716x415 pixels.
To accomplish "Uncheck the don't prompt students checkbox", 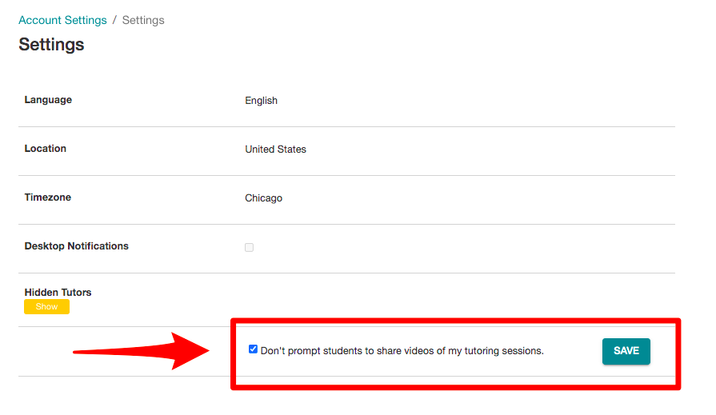I will (x=253, y=349).
